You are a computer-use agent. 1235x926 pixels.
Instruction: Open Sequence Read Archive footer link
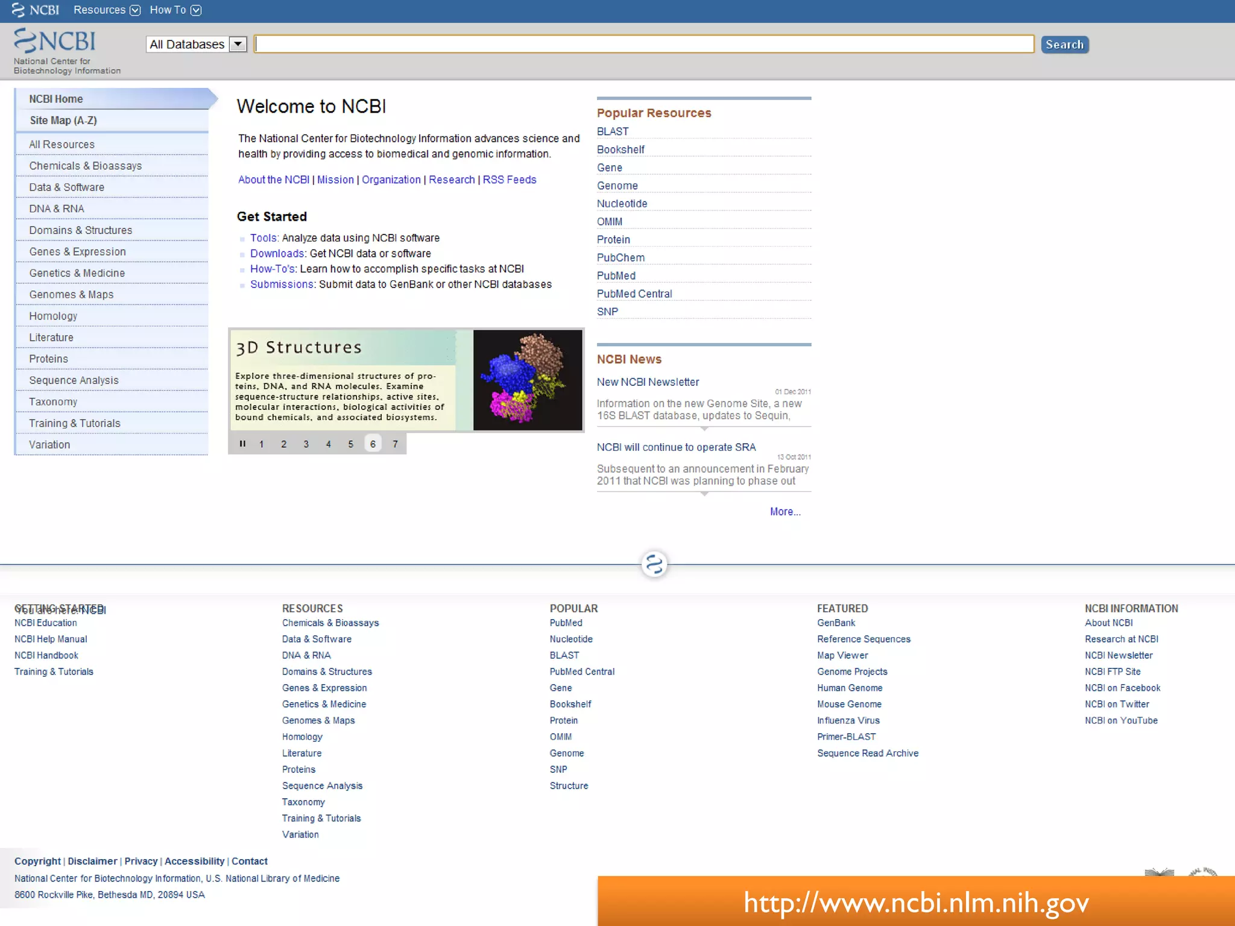(868, 754)
